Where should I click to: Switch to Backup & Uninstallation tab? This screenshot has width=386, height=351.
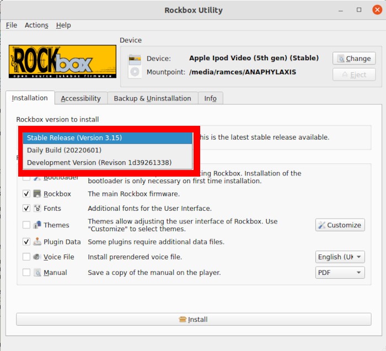click(x=152, y=99)
